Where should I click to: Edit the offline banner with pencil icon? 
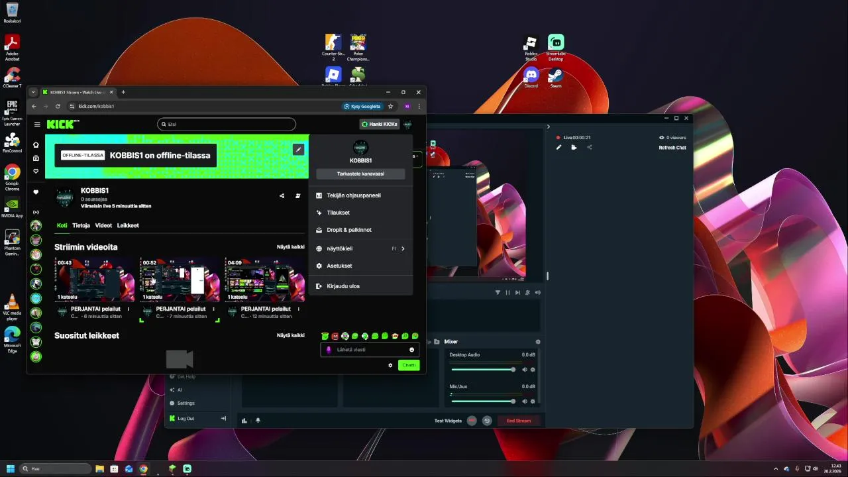pos(299,150)
